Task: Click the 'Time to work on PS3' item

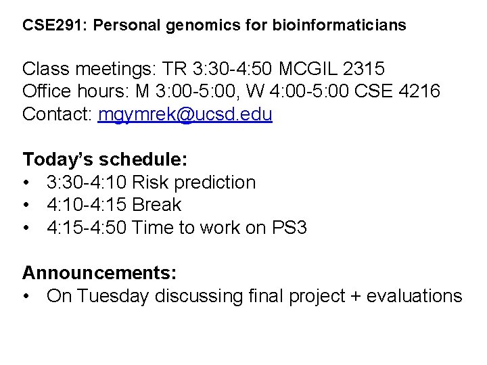Action: (221, 228)
